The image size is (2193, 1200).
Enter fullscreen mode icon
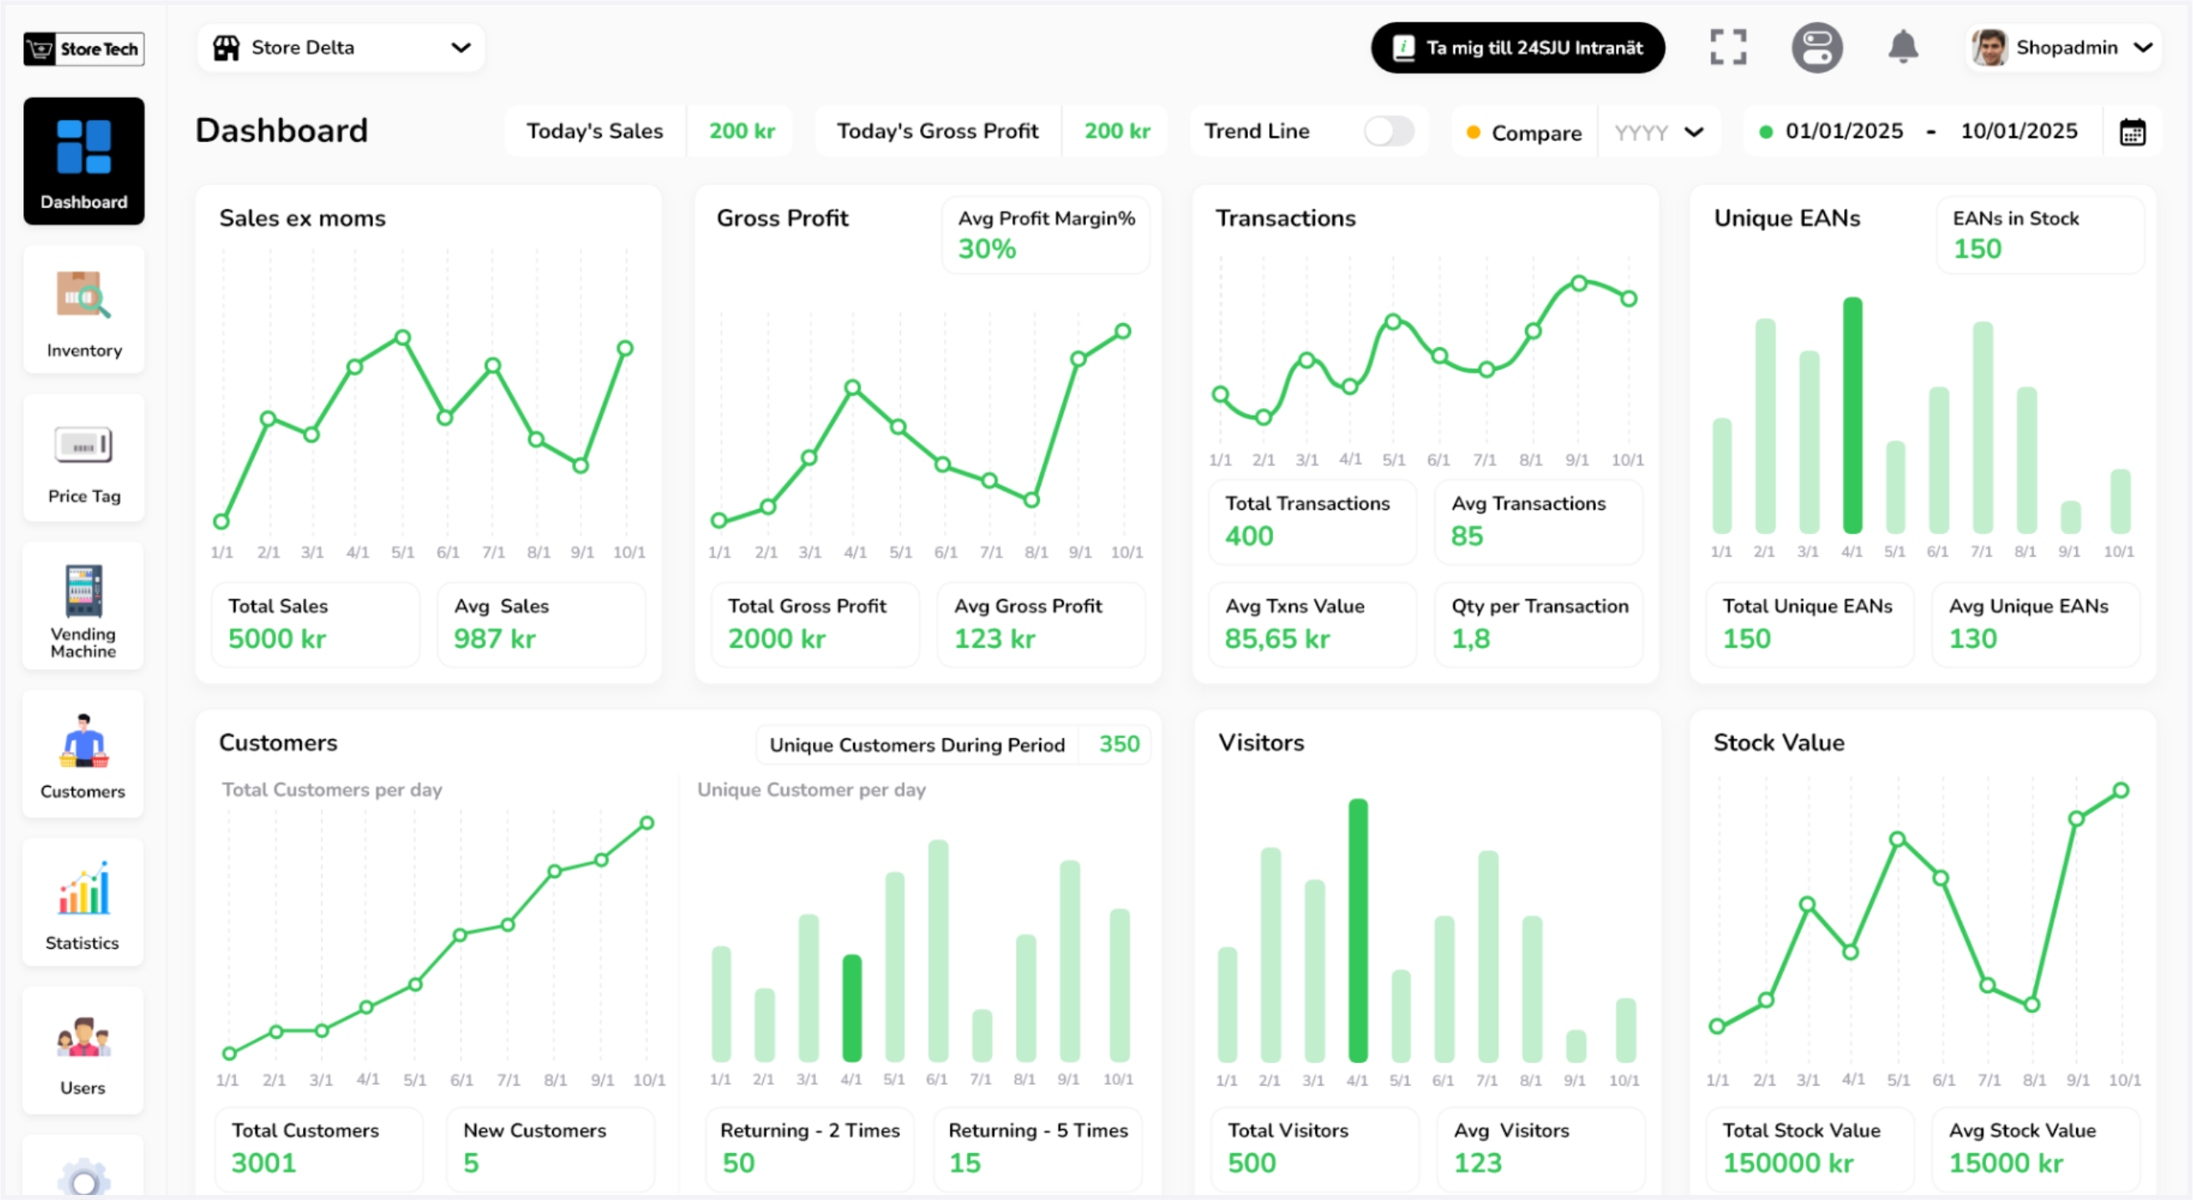[1728, 48]
